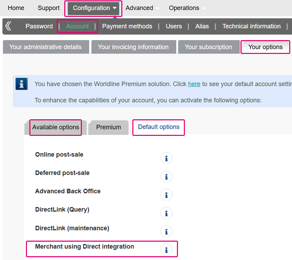Viewport: 292px width, 260px height.
Task: Open info icon for Advanced Back Office
Action: 166,195
